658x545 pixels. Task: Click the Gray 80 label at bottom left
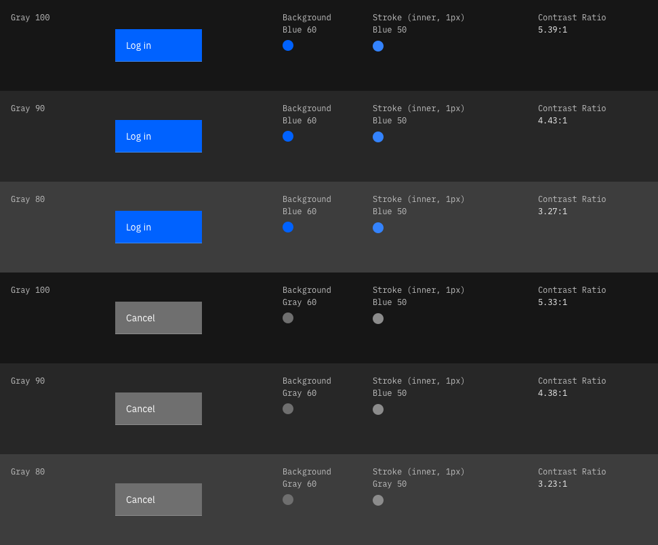(28, 471)
